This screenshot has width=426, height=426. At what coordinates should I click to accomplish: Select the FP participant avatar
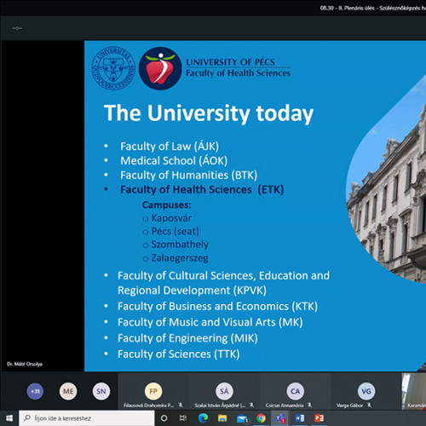(153, 391)
